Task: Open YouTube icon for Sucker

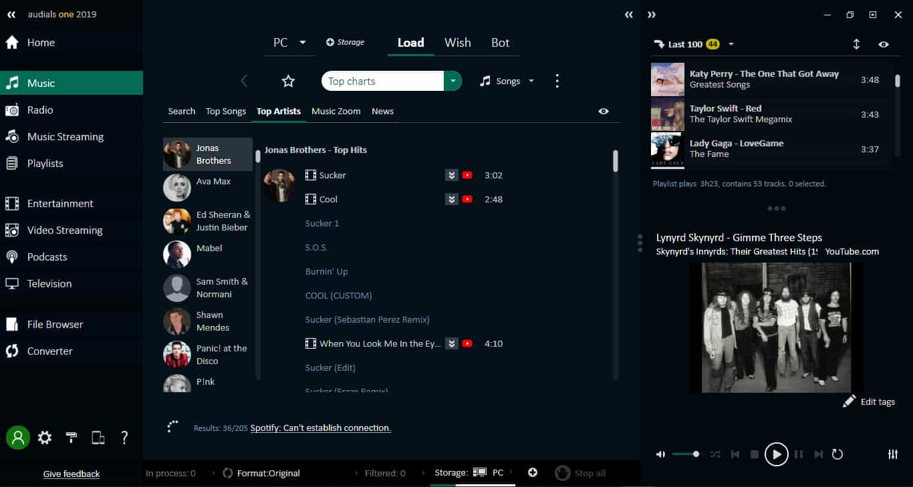Action: [x=467, y=176]
